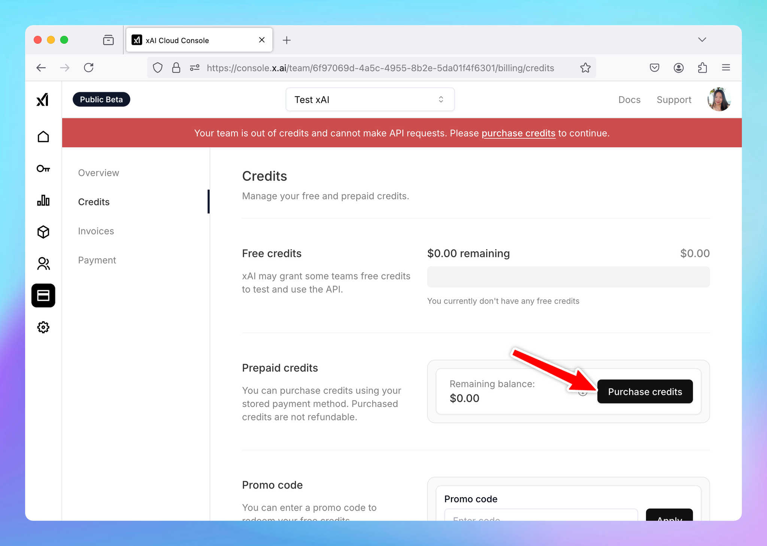Go back with the browser back arrow

tap(41, 68)
